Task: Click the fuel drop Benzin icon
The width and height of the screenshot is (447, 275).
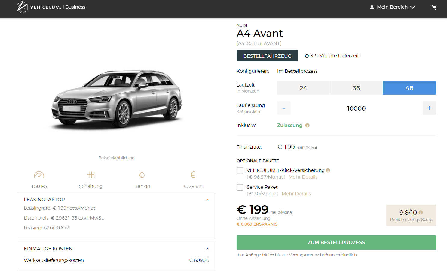Action: click(142, 175)
